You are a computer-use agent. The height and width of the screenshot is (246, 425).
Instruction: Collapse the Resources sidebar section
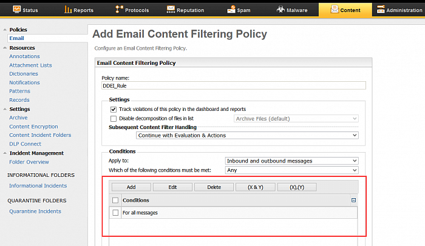point(5,48)
